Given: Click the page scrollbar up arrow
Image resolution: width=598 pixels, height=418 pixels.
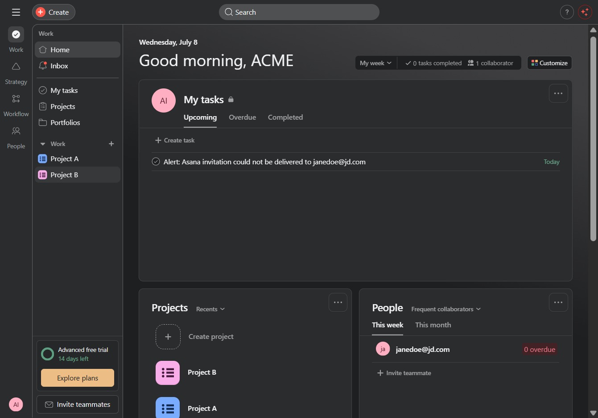Looking at the screenshot, I should pyautogui.click(x=593, y=30).
